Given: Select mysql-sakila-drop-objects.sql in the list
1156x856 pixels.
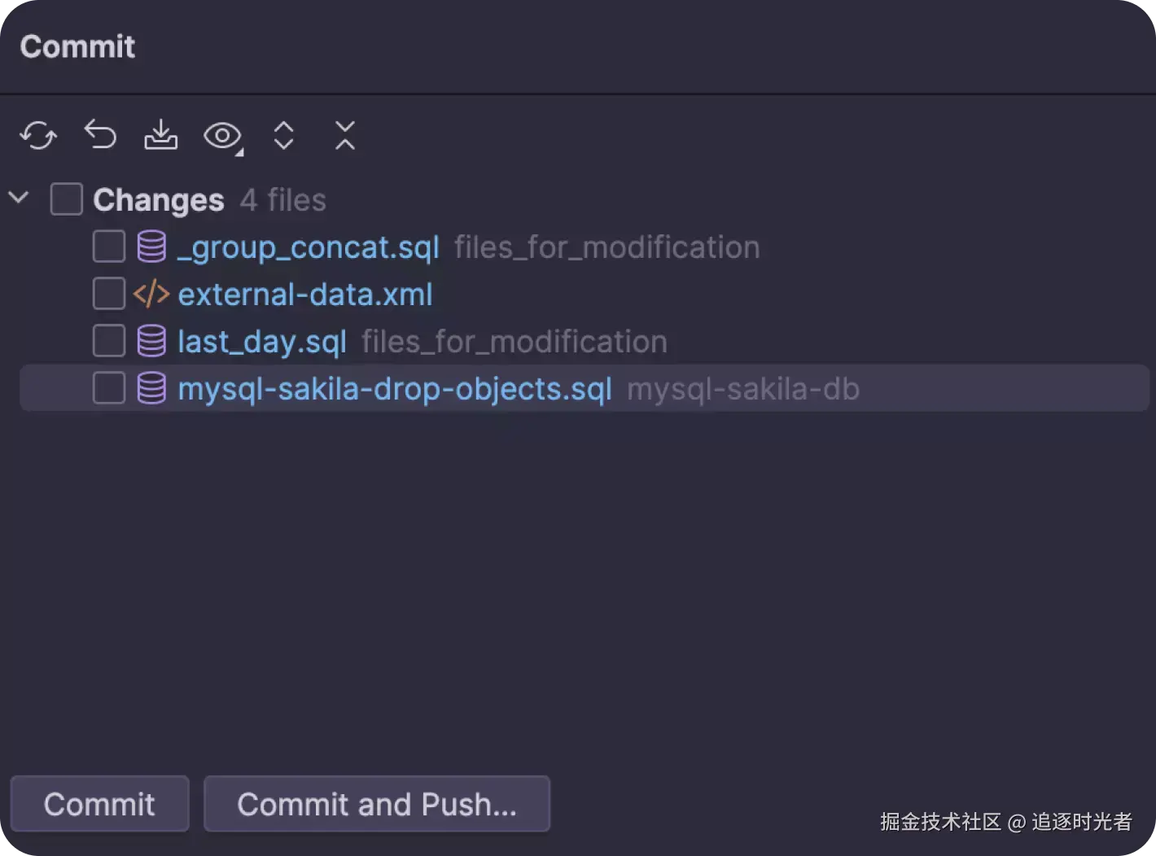Looking at the screenshot, I should 395,389.
